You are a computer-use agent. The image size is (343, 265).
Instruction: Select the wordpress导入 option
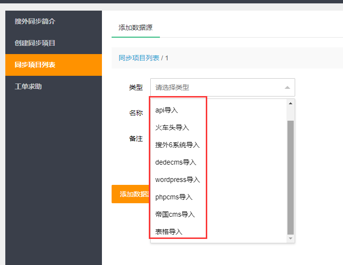[177, 180]
